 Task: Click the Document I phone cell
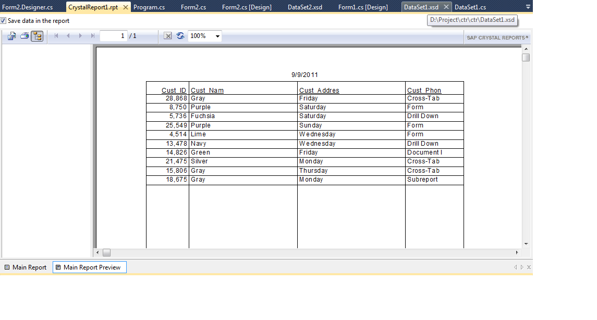[x=425, y=152]
